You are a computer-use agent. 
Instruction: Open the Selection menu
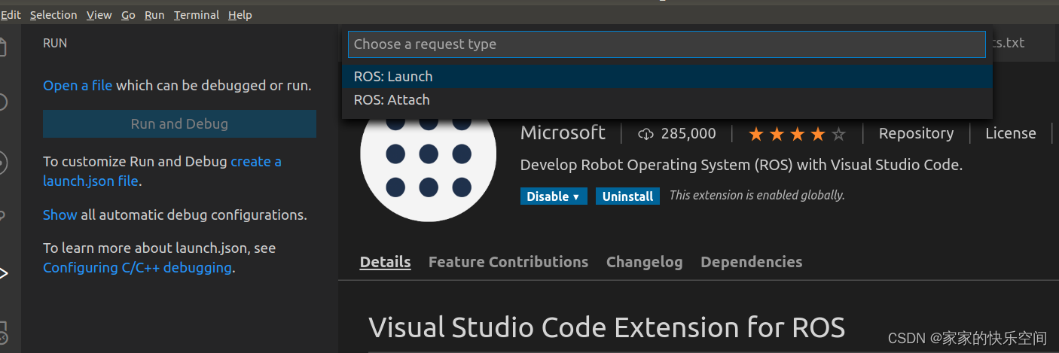click(53, 15)
